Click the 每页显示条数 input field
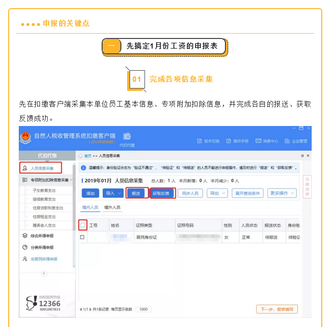 [x=143, y=309]
